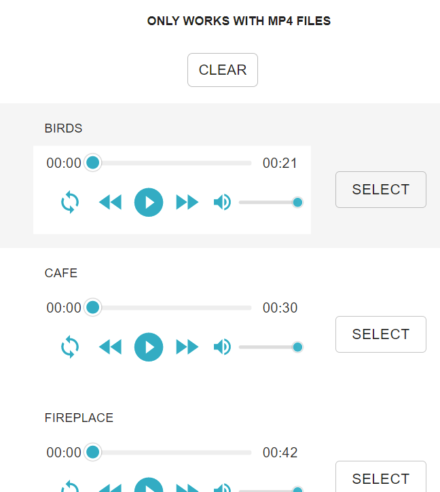Viewport: 440px width, 492px height.
Task: Click the Cafe volume slider
Action: click(268, 347)
